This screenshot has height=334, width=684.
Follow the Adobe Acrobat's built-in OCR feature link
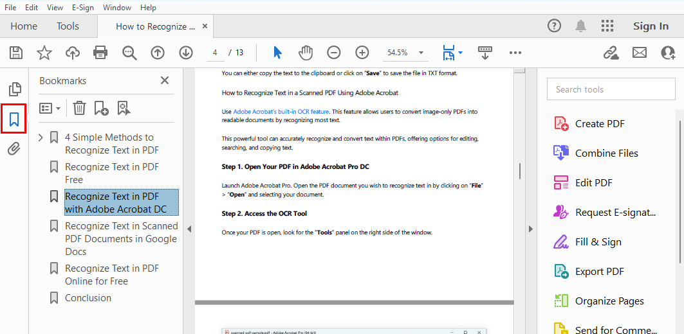point(281,112)
